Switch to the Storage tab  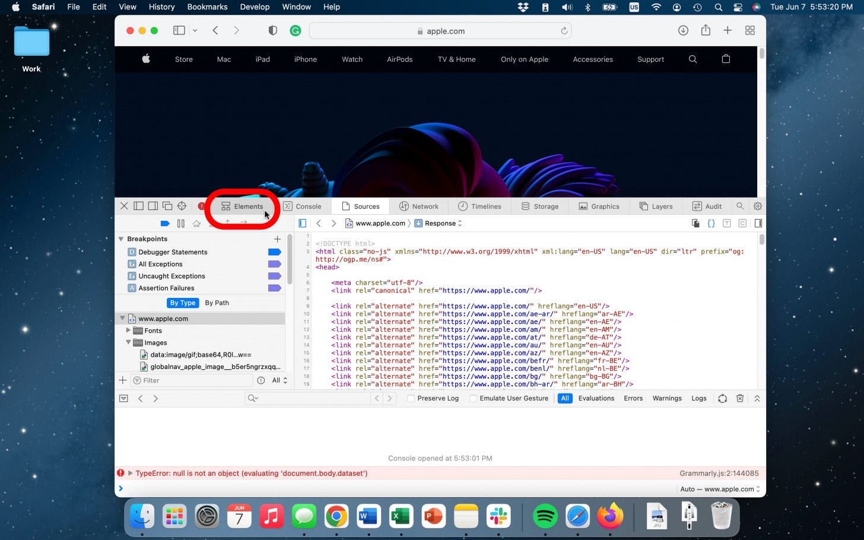click(540, 206)
